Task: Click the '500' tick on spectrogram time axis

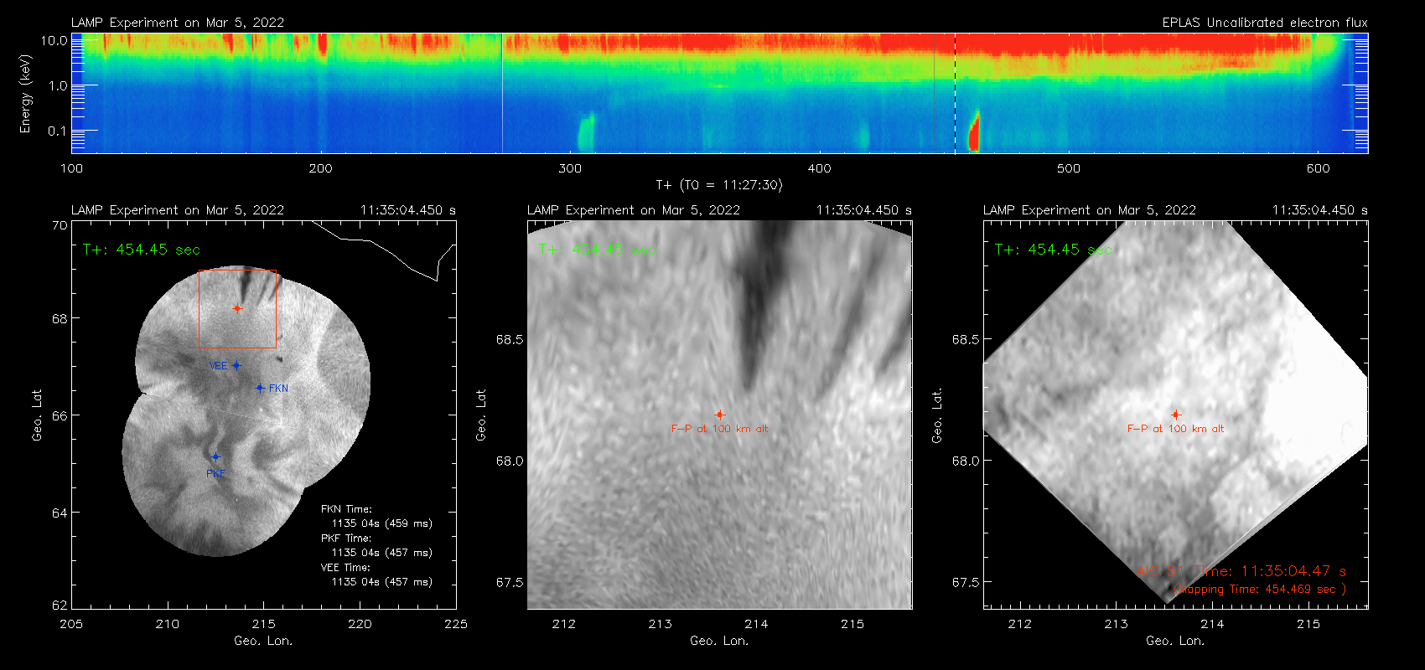Action: [1069, 168]
